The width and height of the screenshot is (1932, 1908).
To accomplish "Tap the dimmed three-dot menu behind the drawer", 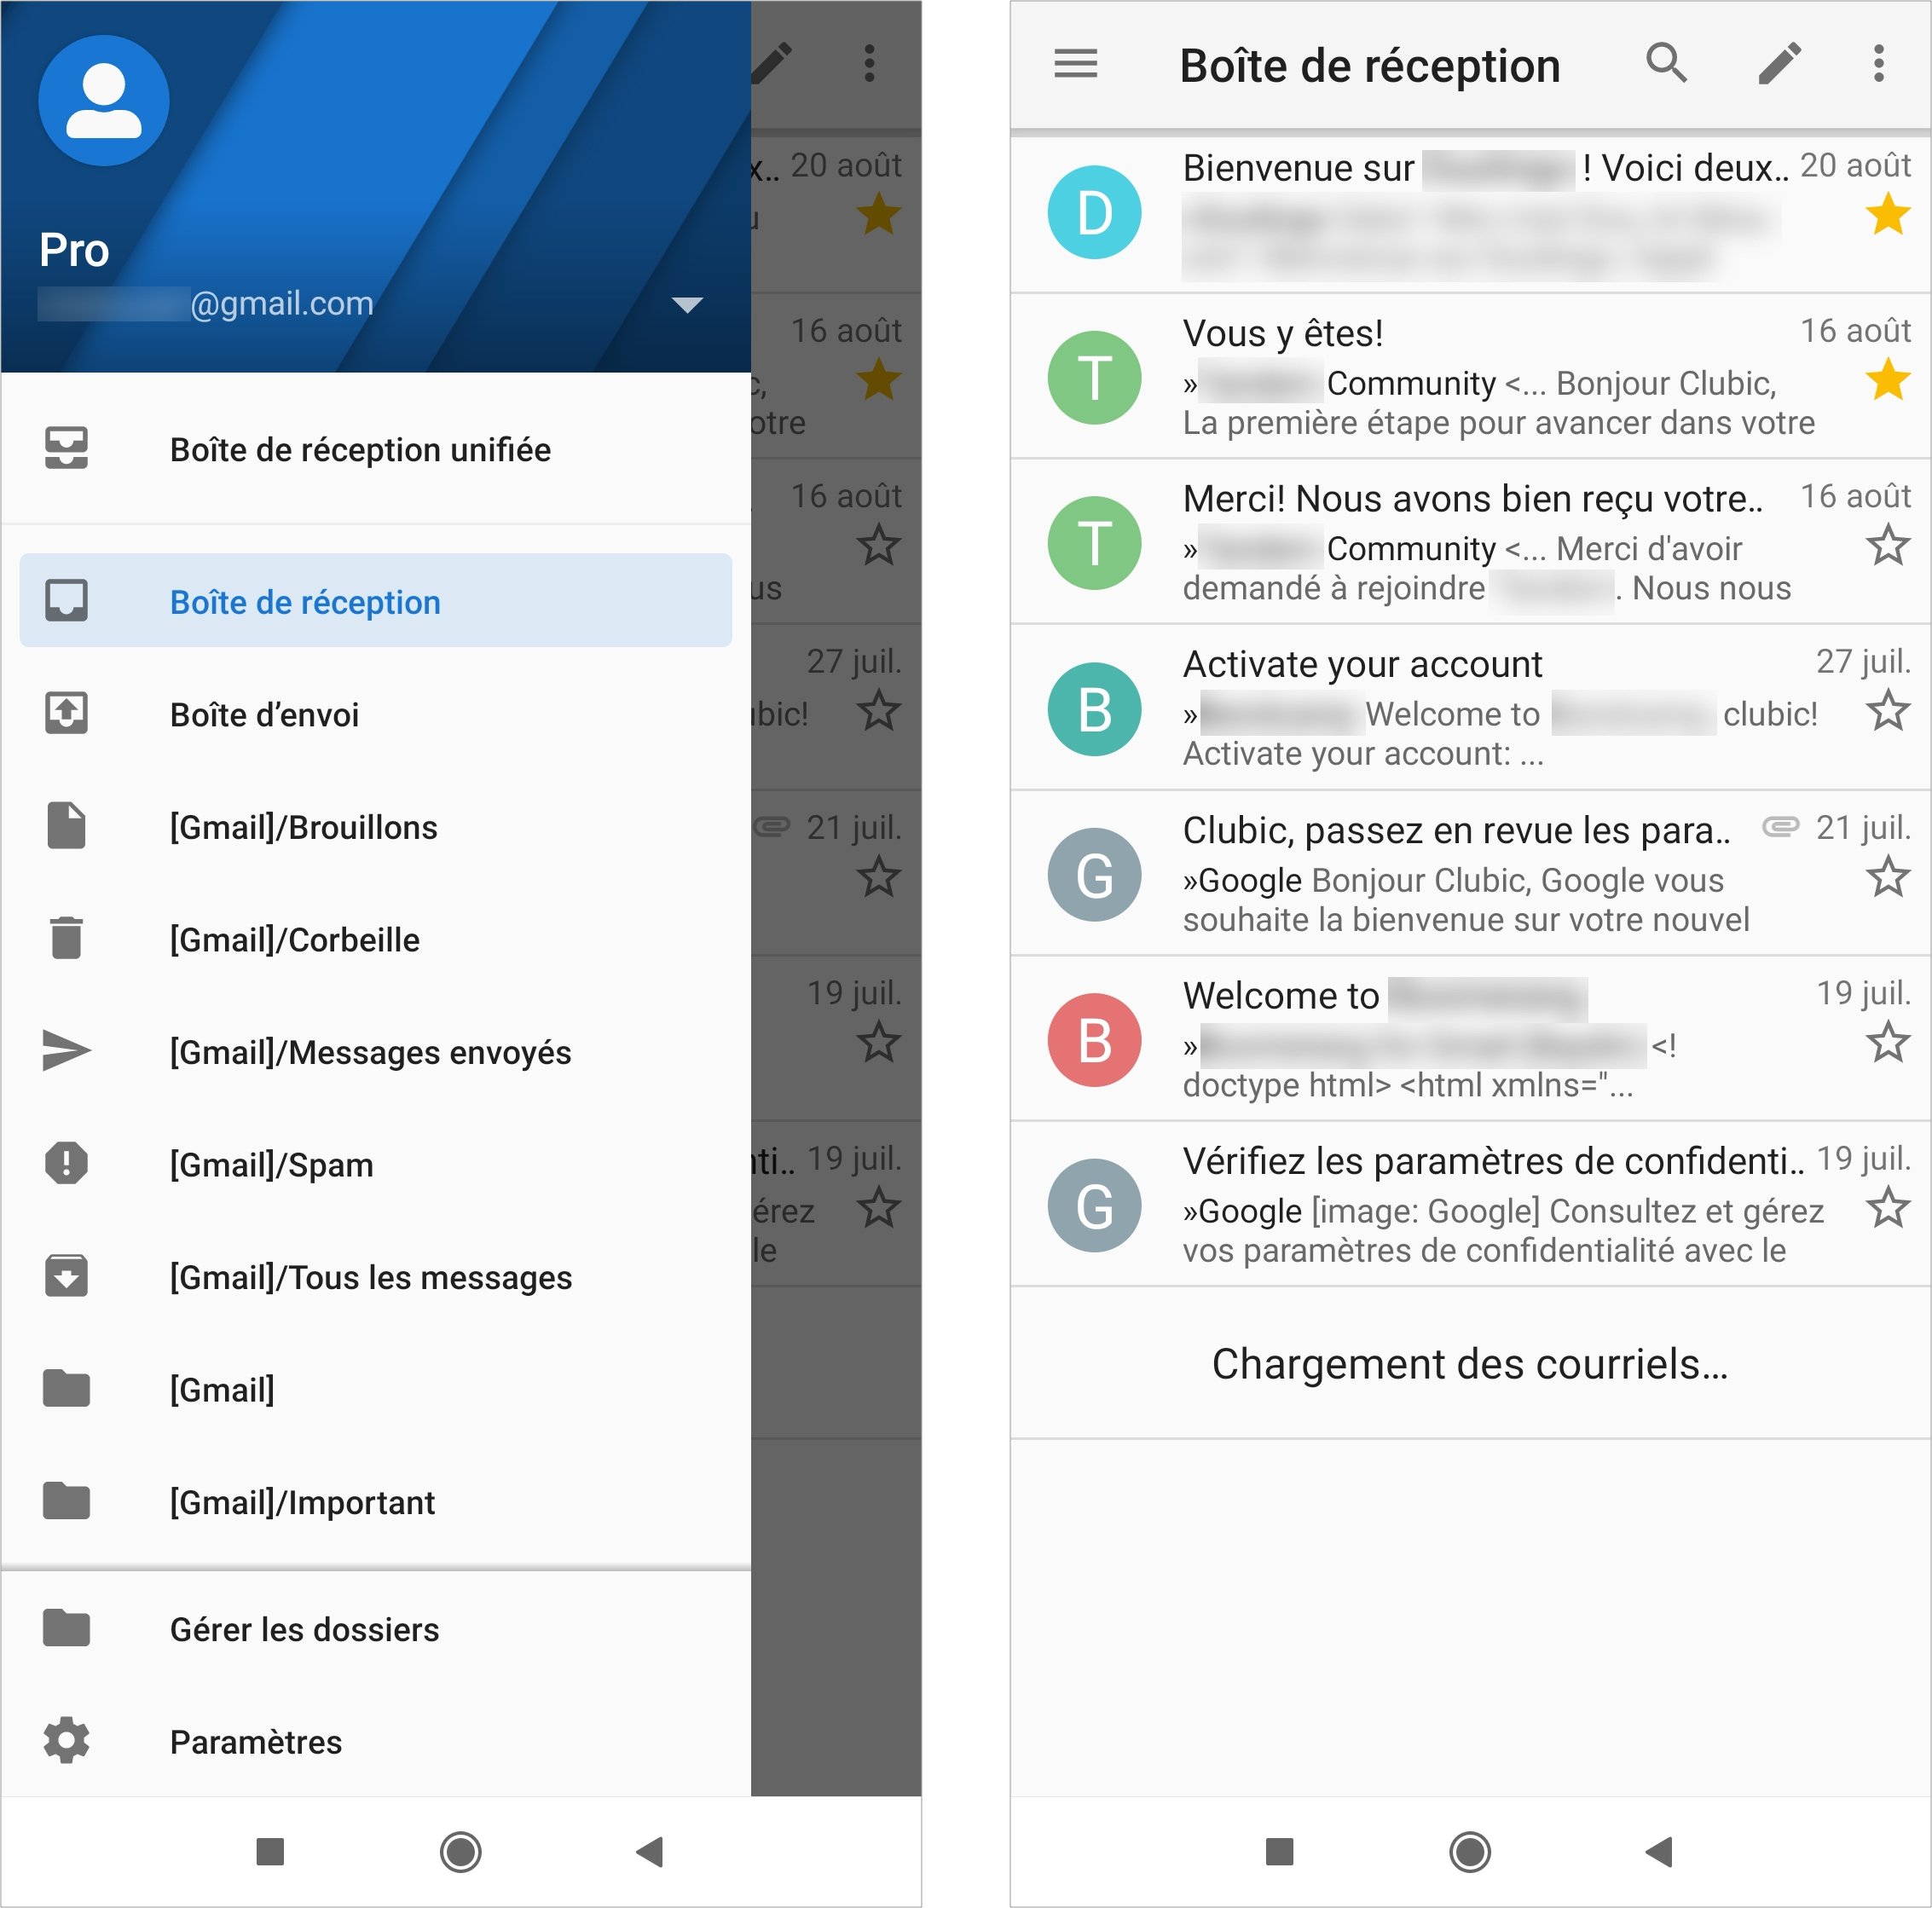I will point(870,63).
